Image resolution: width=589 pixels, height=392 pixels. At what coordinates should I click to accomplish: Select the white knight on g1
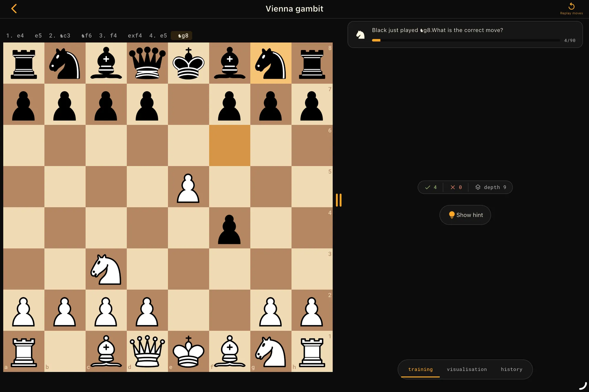tap(271, 352)
